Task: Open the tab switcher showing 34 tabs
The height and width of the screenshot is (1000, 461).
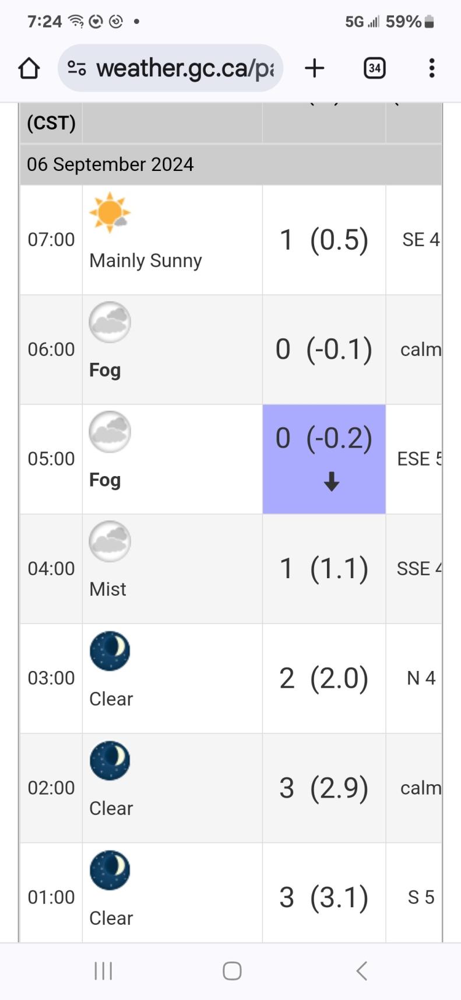Action: coord(374,68)
